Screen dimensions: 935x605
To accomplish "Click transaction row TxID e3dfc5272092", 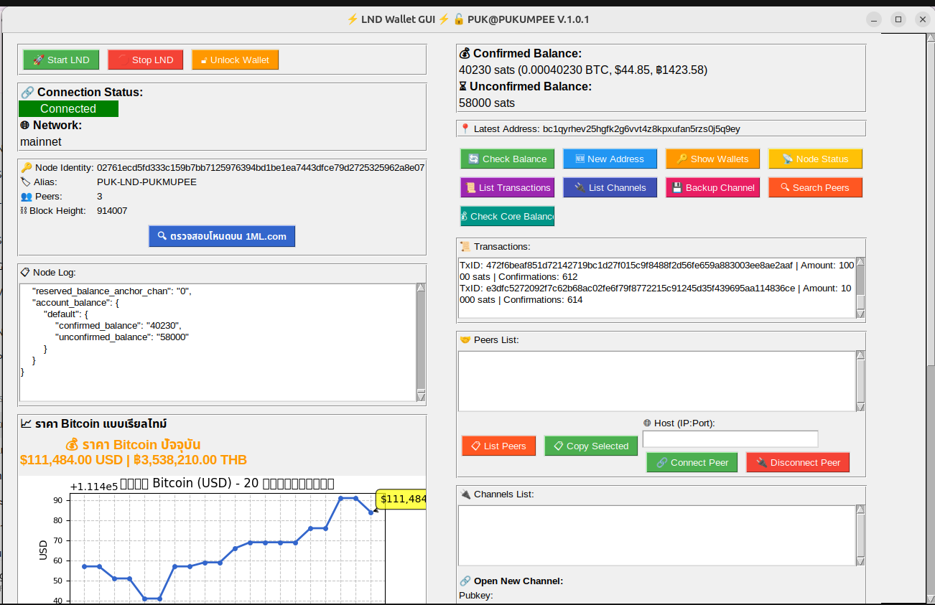I will tap(656, 294).
